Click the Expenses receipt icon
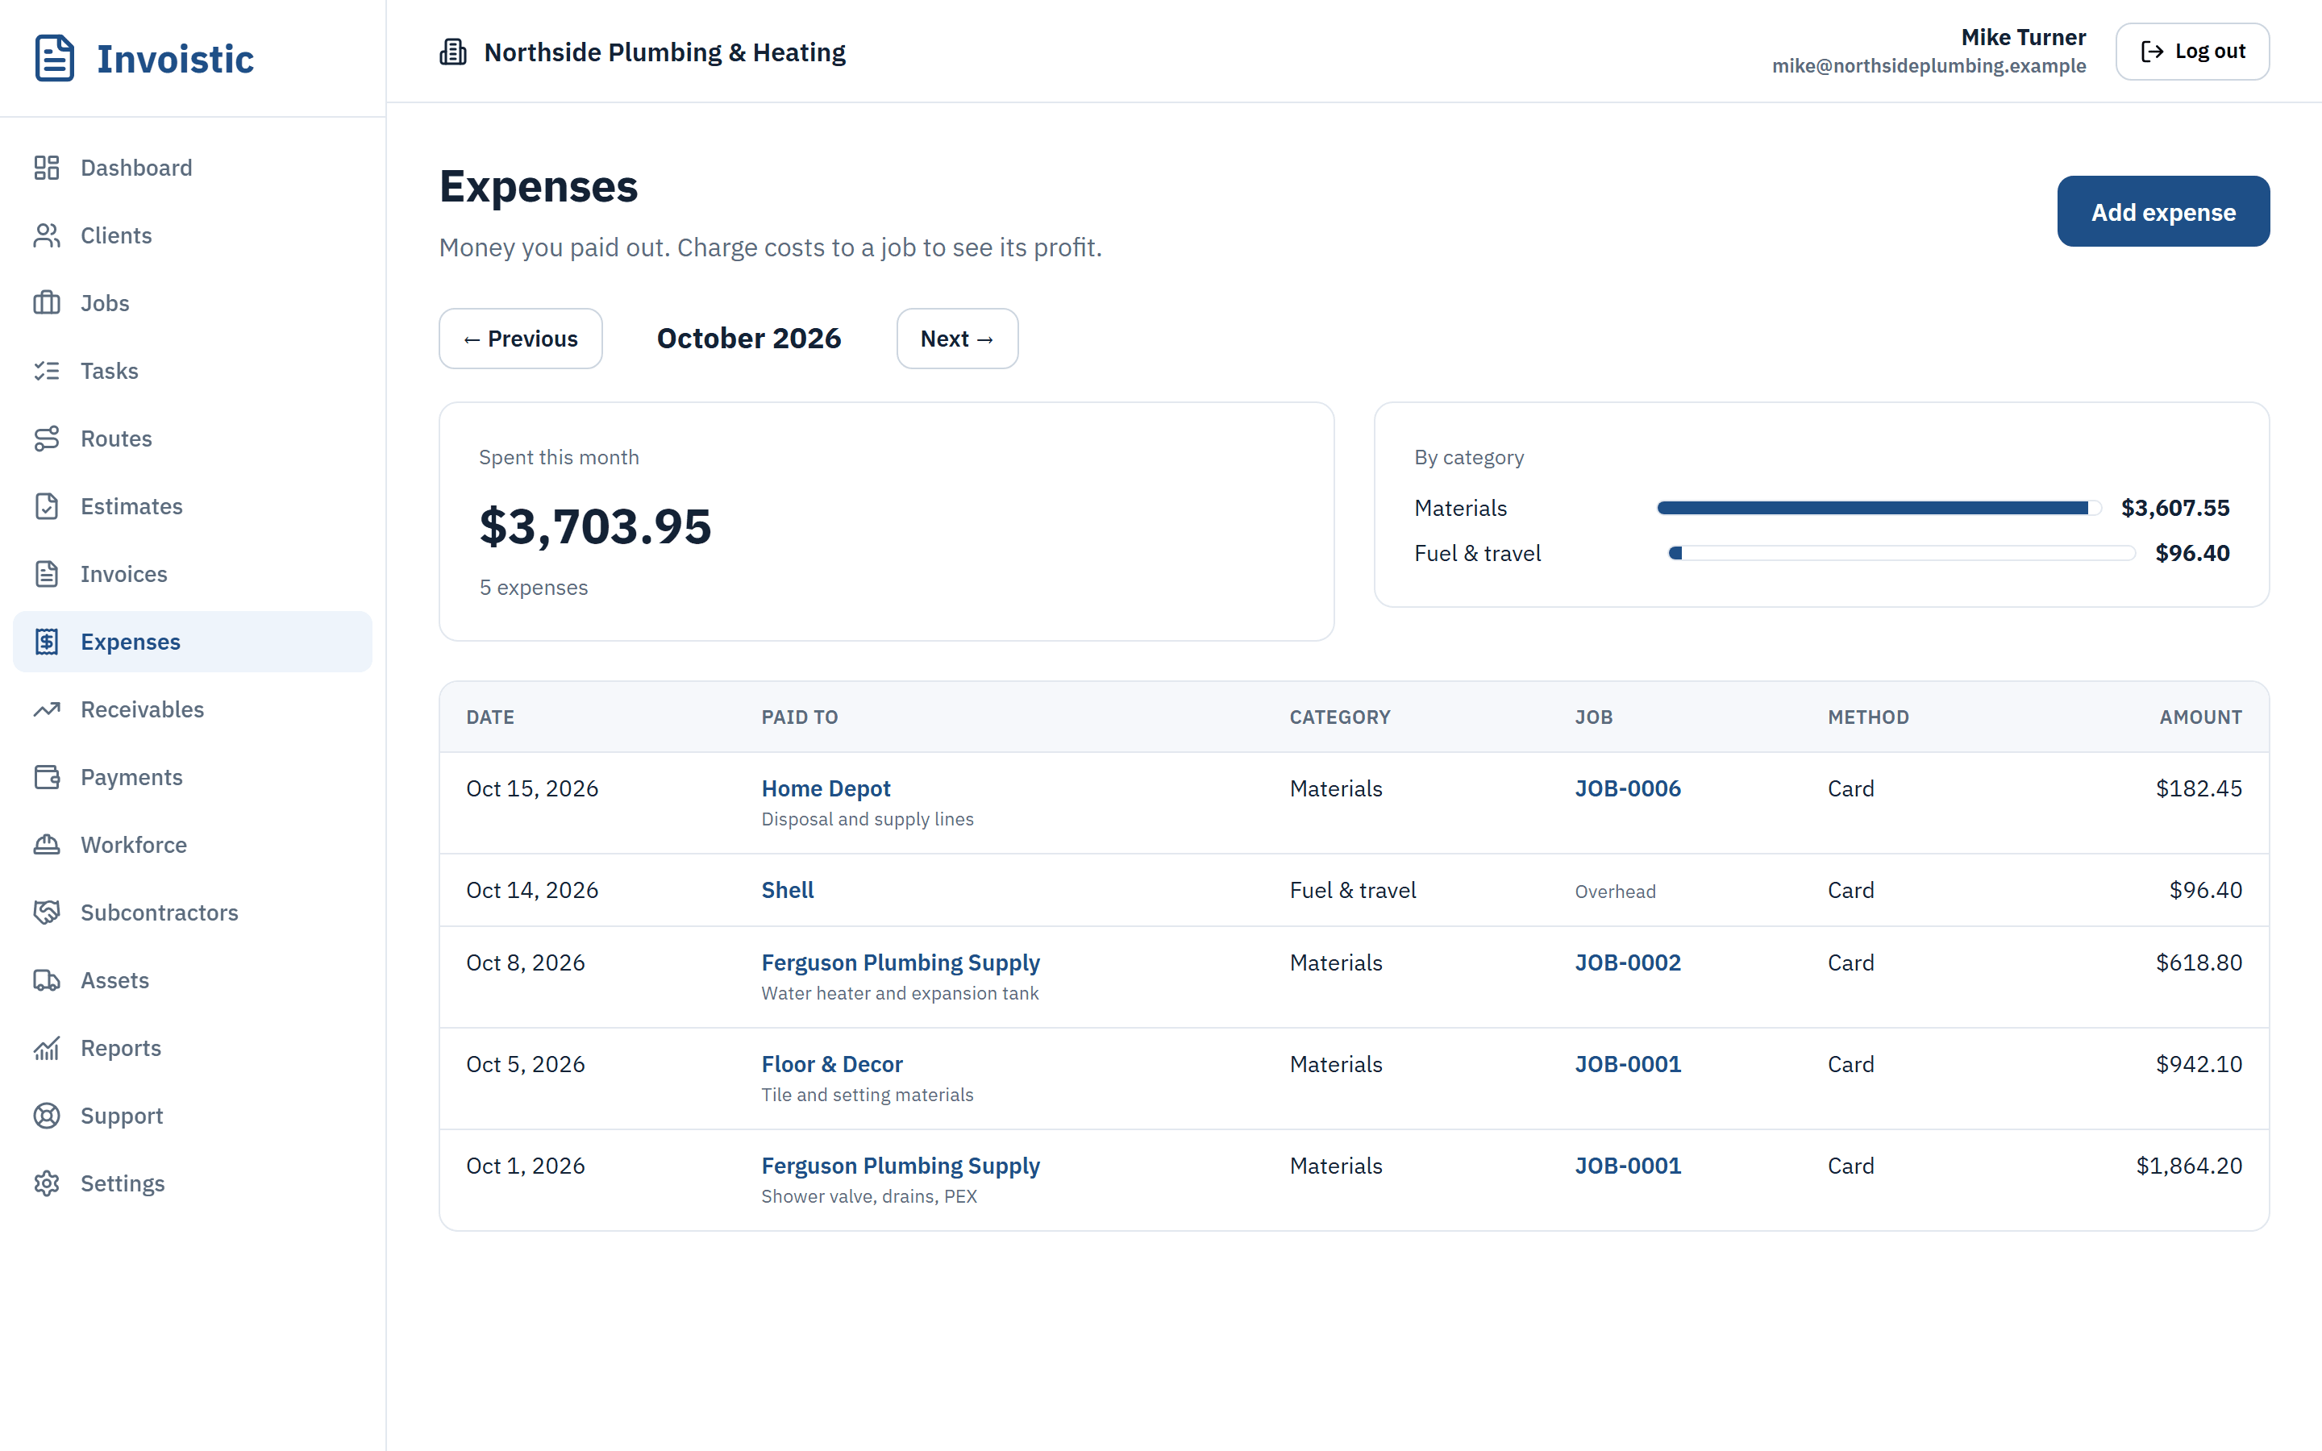 coord(47,641)
